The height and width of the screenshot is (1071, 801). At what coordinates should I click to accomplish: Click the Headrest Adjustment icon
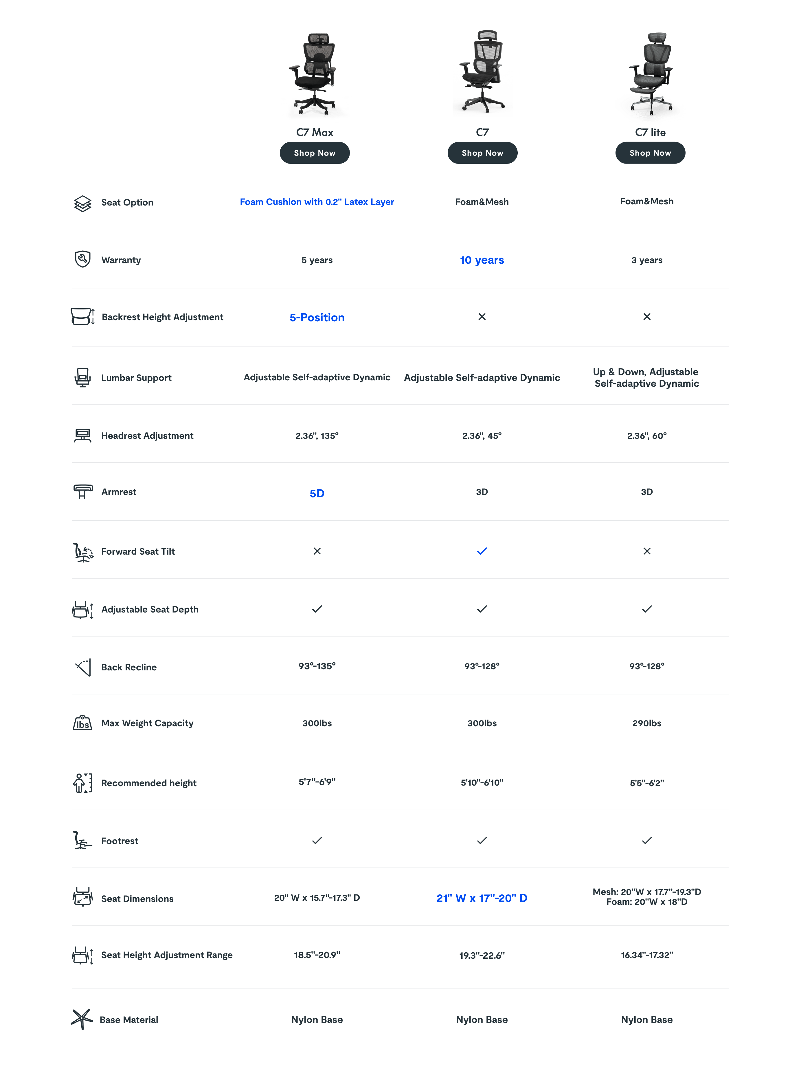pos(83,436)
